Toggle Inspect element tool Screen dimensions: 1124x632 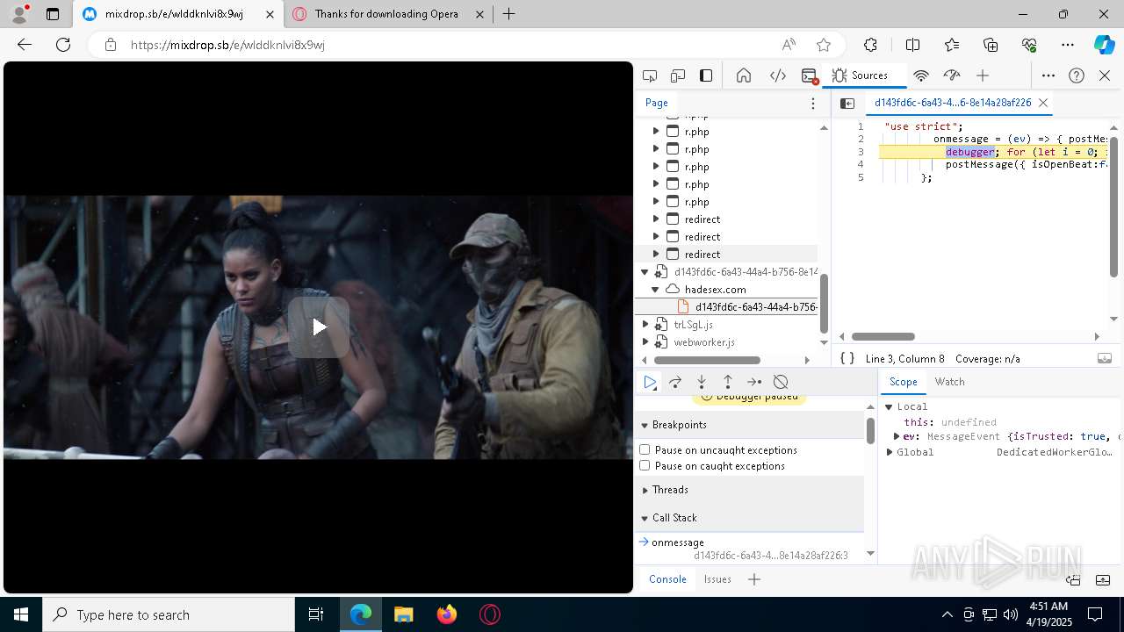click(650, 75)
